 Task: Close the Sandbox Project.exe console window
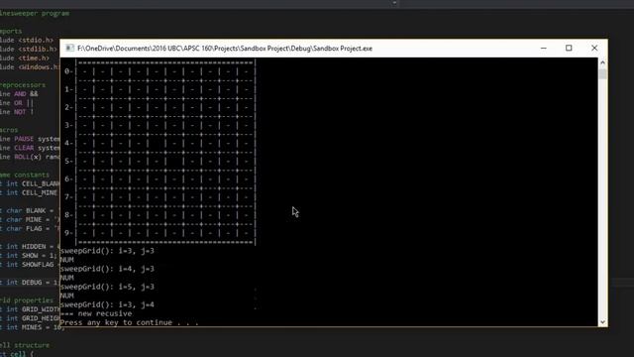point(594,49)
